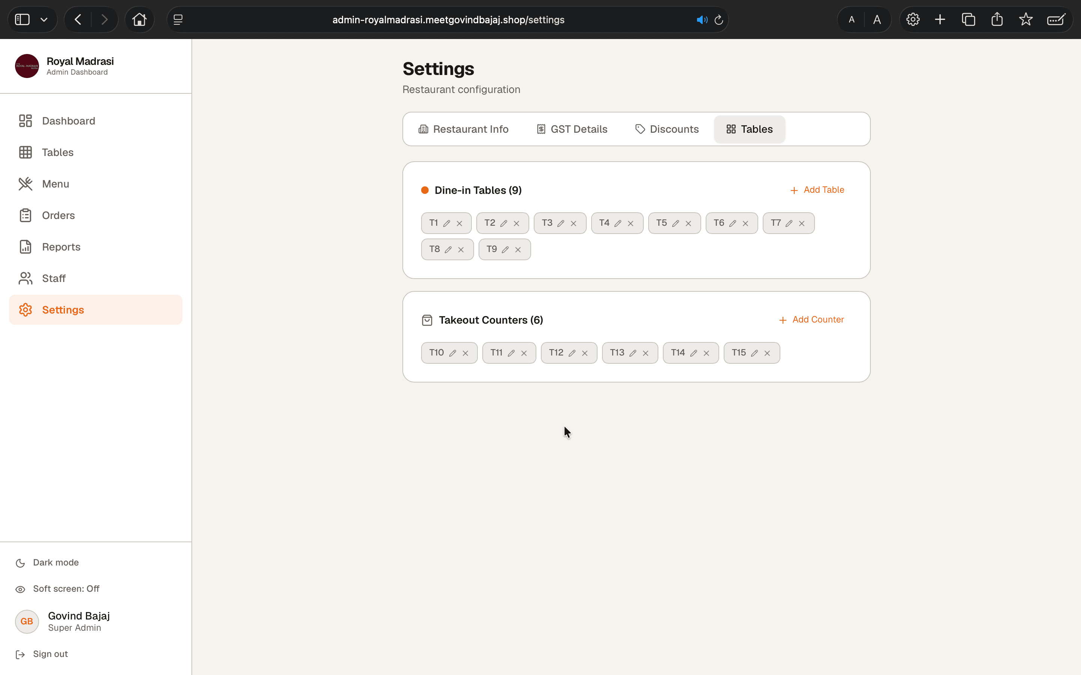Edit table T2 with the pencil icon
The width and height of the screenshot is (1081, 675).
(x=503, y=223)
